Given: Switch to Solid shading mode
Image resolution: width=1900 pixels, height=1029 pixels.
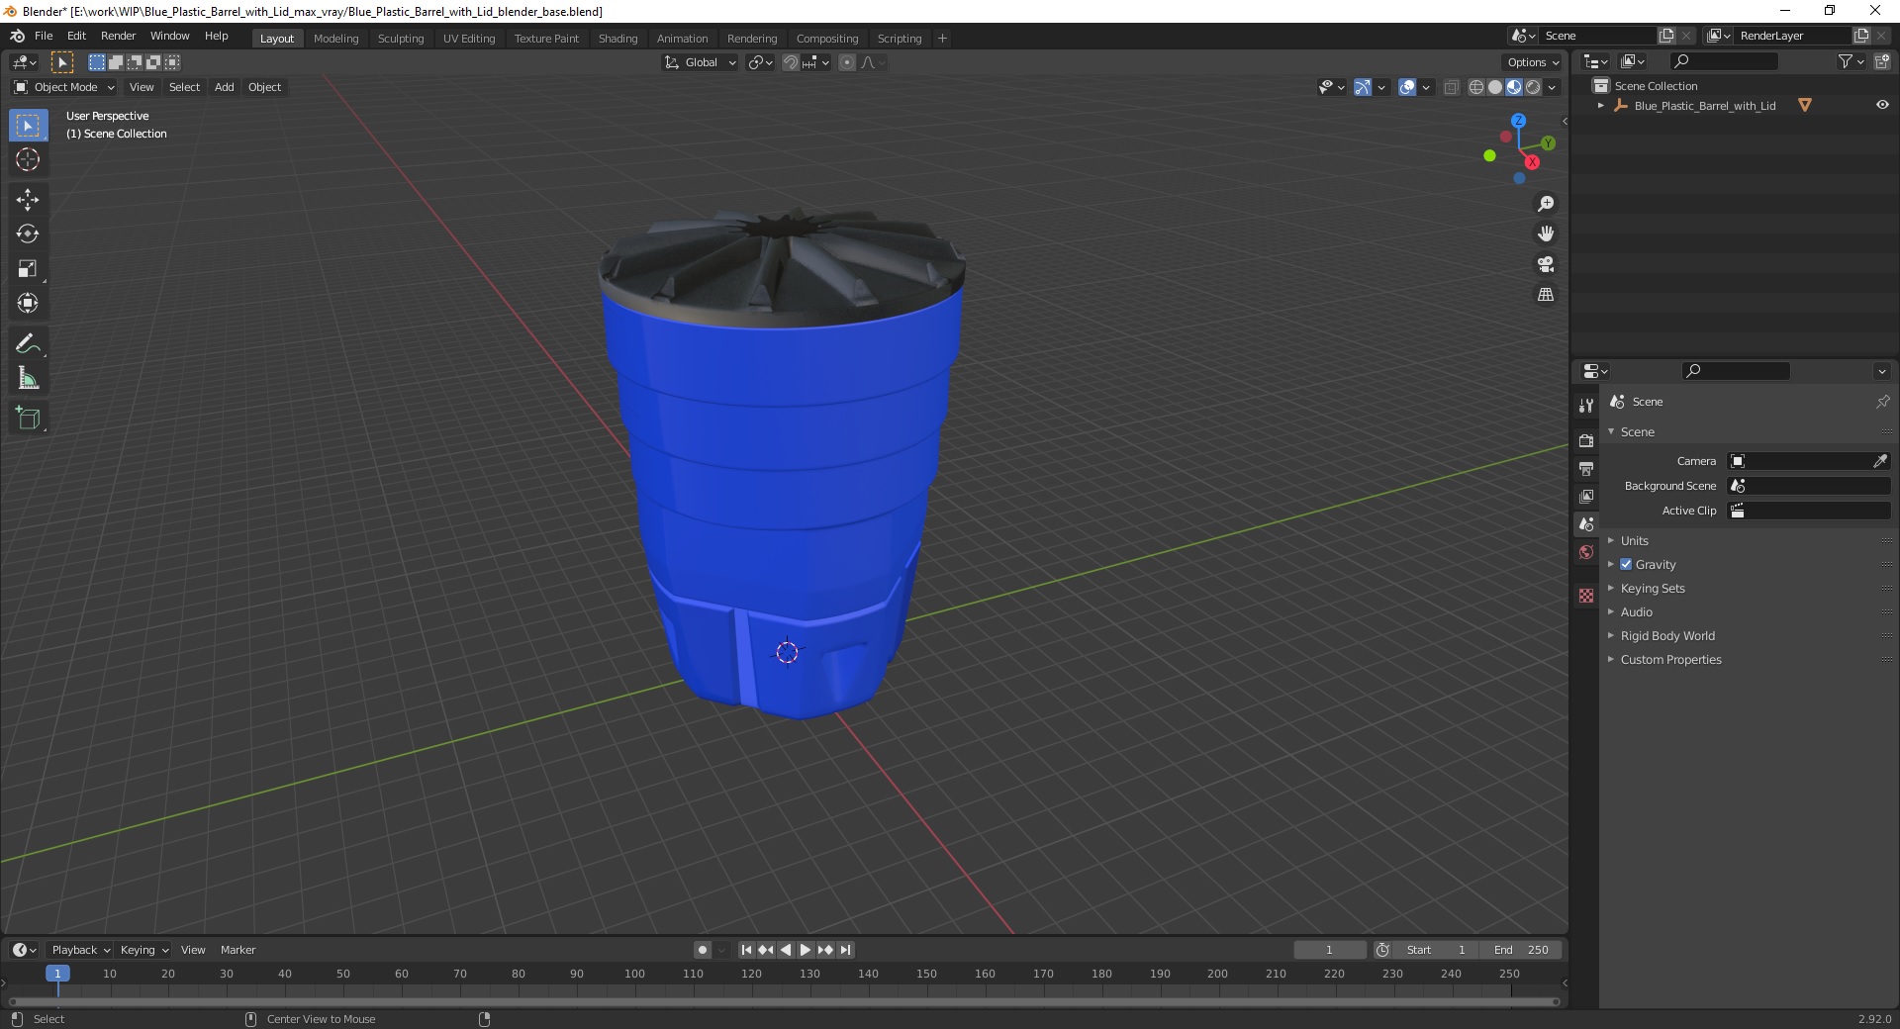Looking at the screenshot, I should click(1494, 87).
